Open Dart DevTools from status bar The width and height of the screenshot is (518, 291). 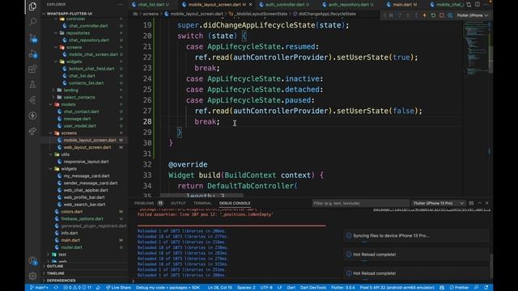pos(313,288)
